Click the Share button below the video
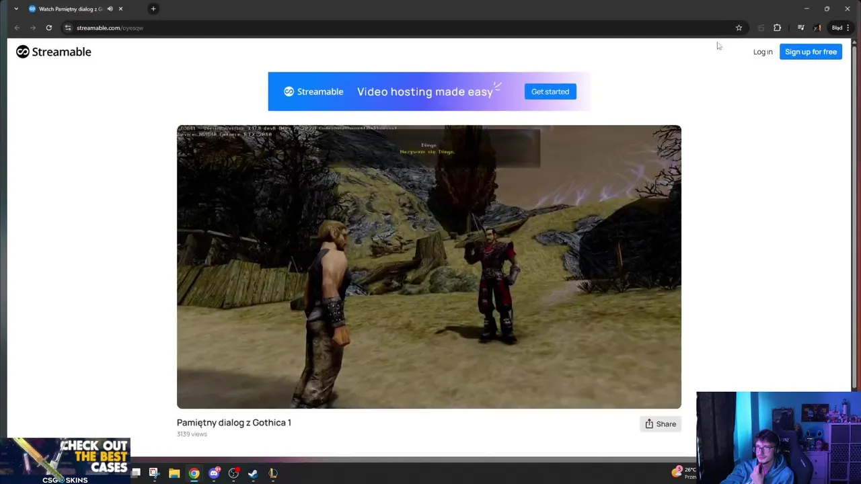 click(661, 424)
